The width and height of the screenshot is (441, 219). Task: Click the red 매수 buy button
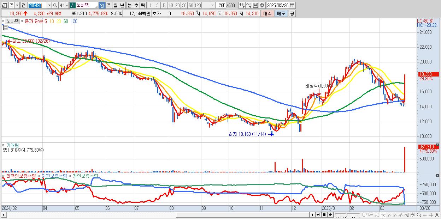pyautogui.click(x=267, y=13)
